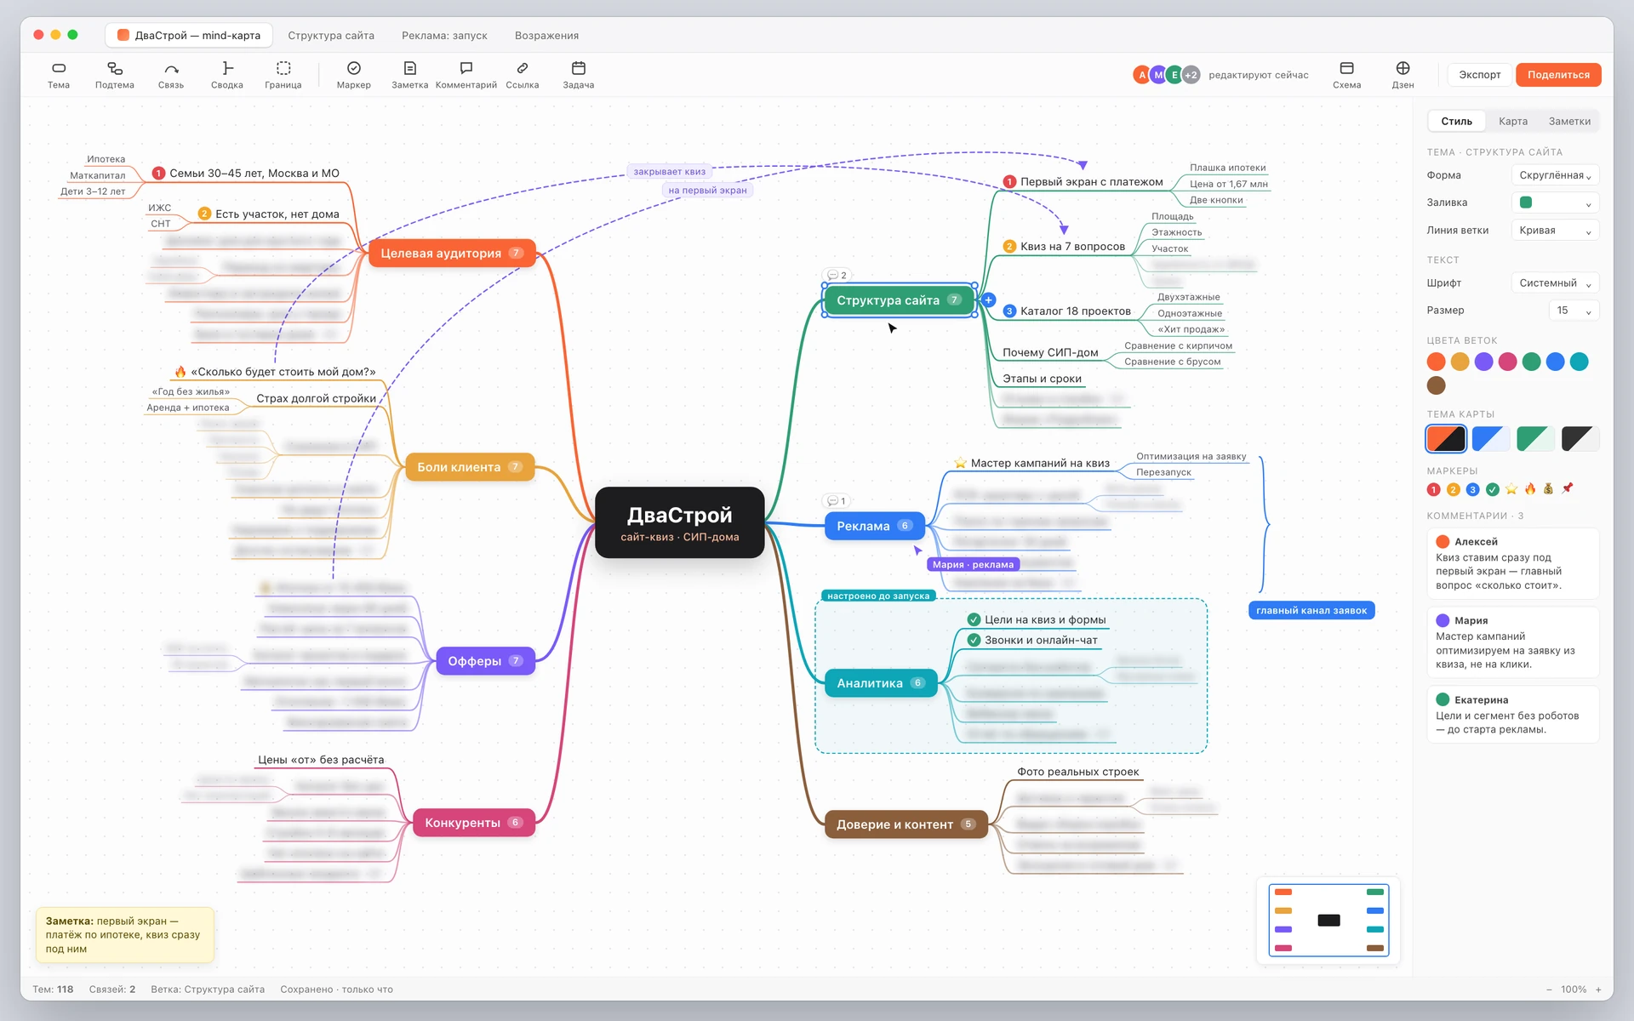Add a Подтема via toolbar icon

click(115, 75)
